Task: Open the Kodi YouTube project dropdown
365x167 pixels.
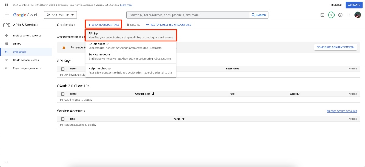Action: click(60, 15)
